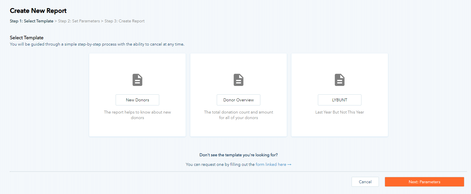Click the Create New Report page title
The height and width of the screenshot is (194, 471).
[38, 11]
